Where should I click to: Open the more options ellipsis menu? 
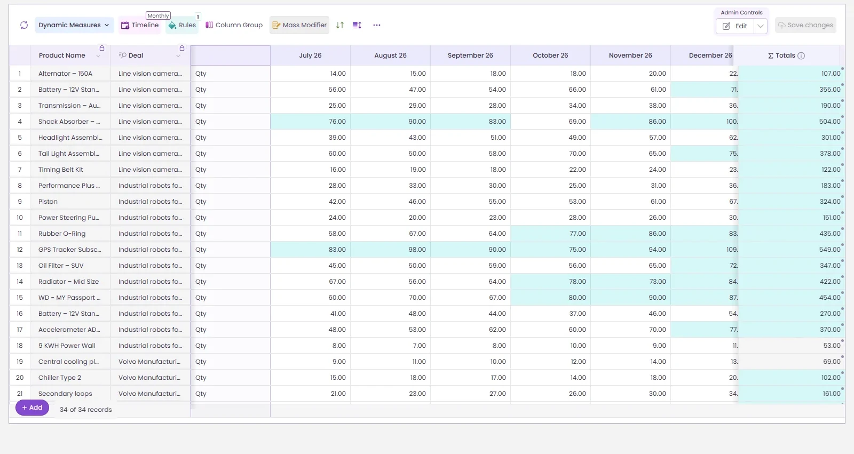[x=377, y=25]
